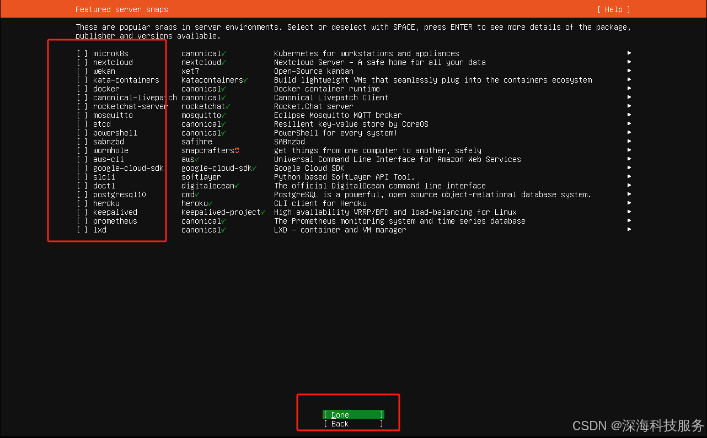Tick the doctl snap checkbox
The image size is (707, 438).
pyautogui.click(x=82, y=186)
